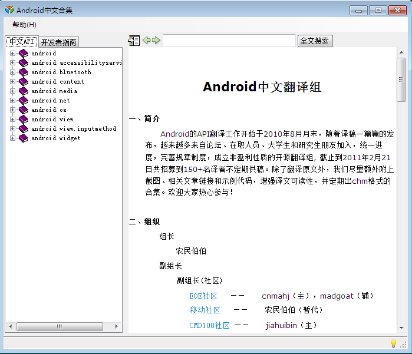Expand the android.os node
The width and height of the screenshot is (412, 354).
coord(12,110)
